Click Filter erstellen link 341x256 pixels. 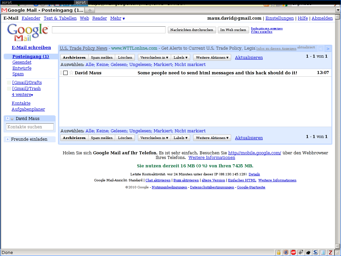(262, 32)
